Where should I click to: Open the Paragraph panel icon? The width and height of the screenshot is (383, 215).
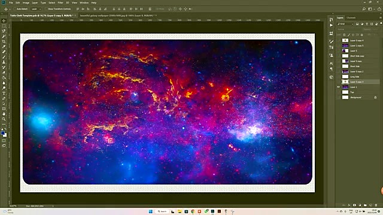331,69
